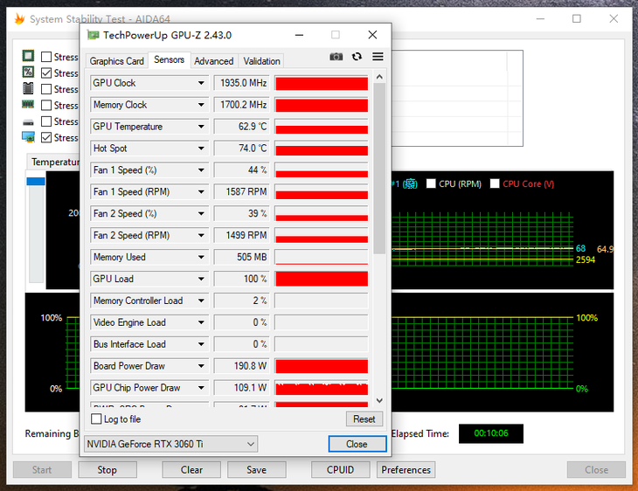The height and width of the screenshot is (491, 638).
Task: Open the GPU-Z hamburger menu
Action: tap(378, 57)
